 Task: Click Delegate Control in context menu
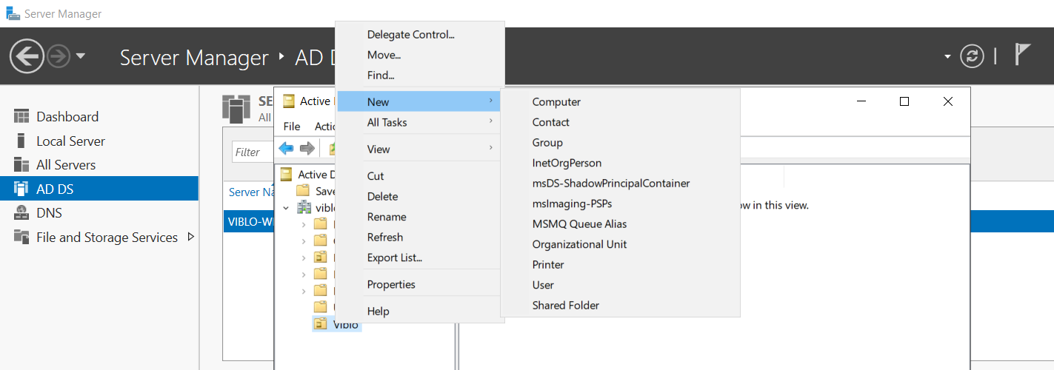click(410, 34)
